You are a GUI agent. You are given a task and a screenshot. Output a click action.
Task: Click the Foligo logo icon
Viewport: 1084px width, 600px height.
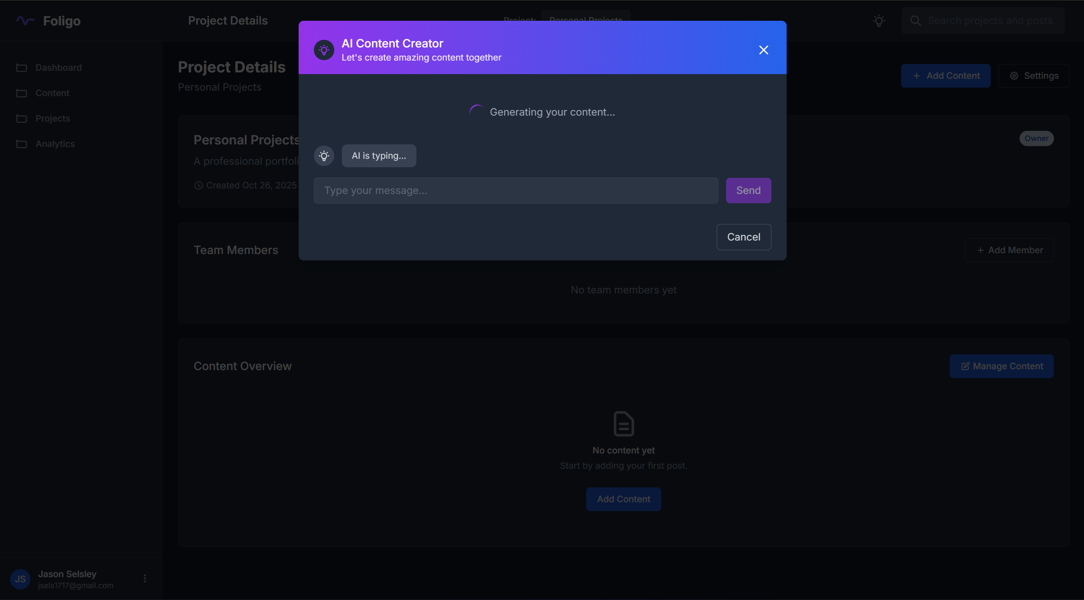point(25,21)
